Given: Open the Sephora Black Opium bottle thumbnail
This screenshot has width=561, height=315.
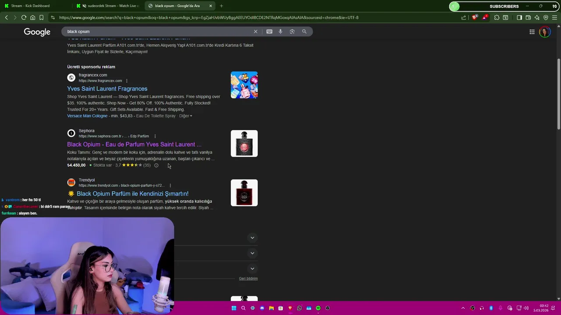Looking at the screenshot, I should [x=244, y=143].
